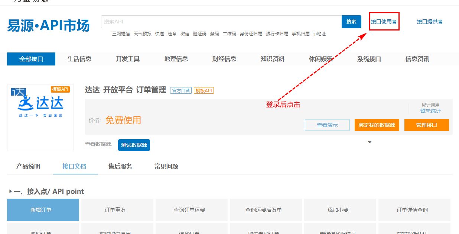Viewport: 459px width, 234px height.
Task: Click the 绑定我的数据源 button
Action: point(377,125)
